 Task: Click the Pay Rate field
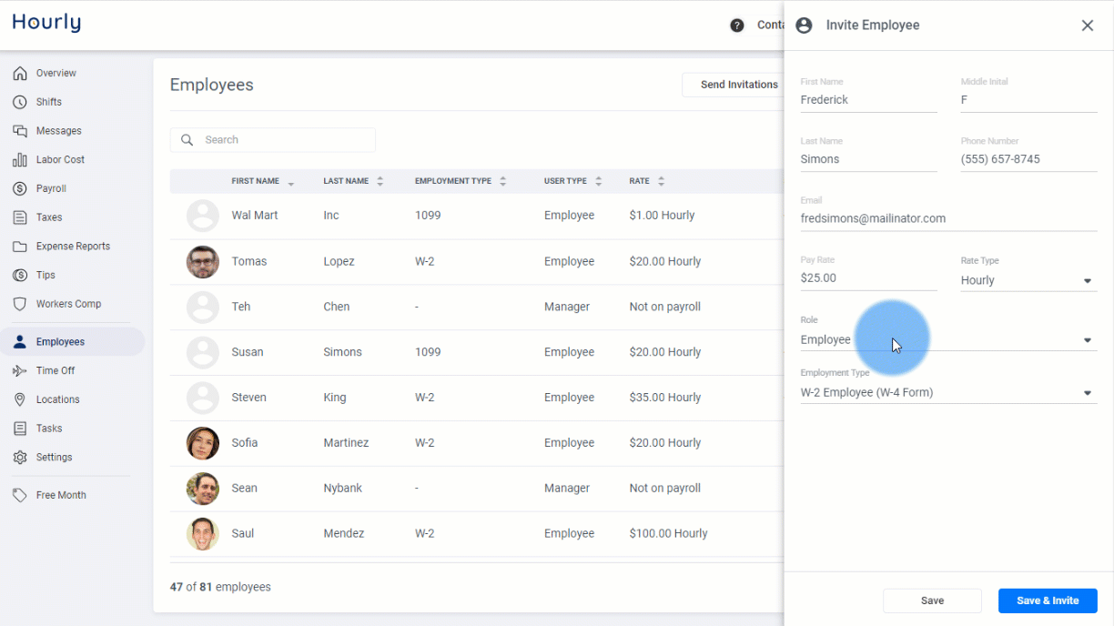click(869, 278)
